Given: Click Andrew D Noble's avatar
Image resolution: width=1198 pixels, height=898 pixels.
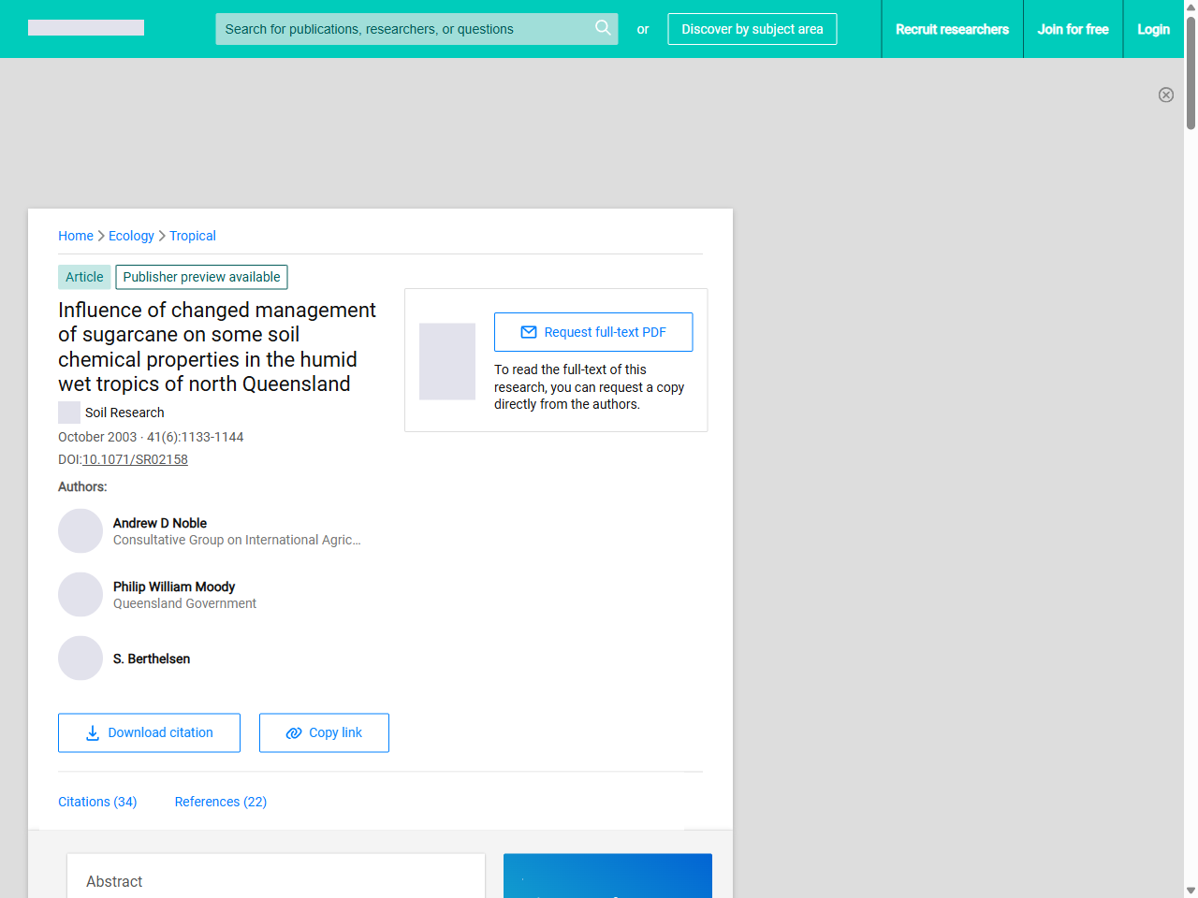Looking at the screenshot, I should (x=80, y=531).
